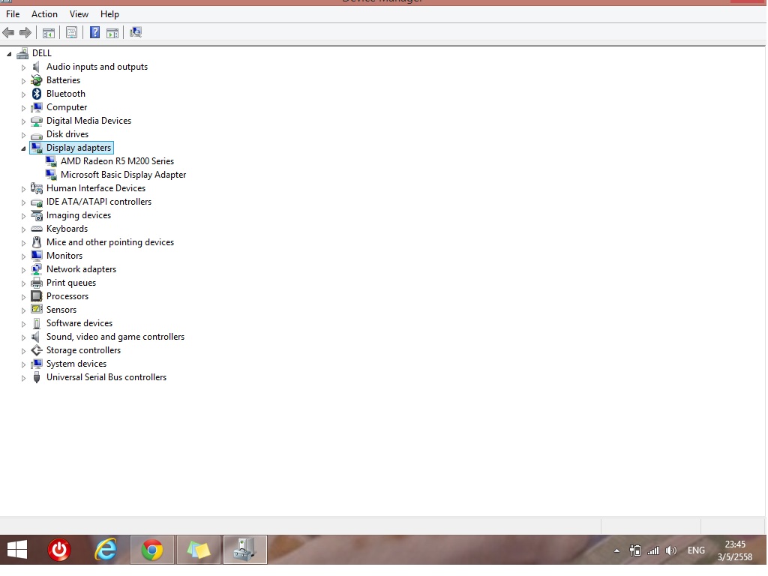Expand the Human Interface Devices arrow
Image resolution: width=768 pixels, height=576 pixels.
click(23, 189)
